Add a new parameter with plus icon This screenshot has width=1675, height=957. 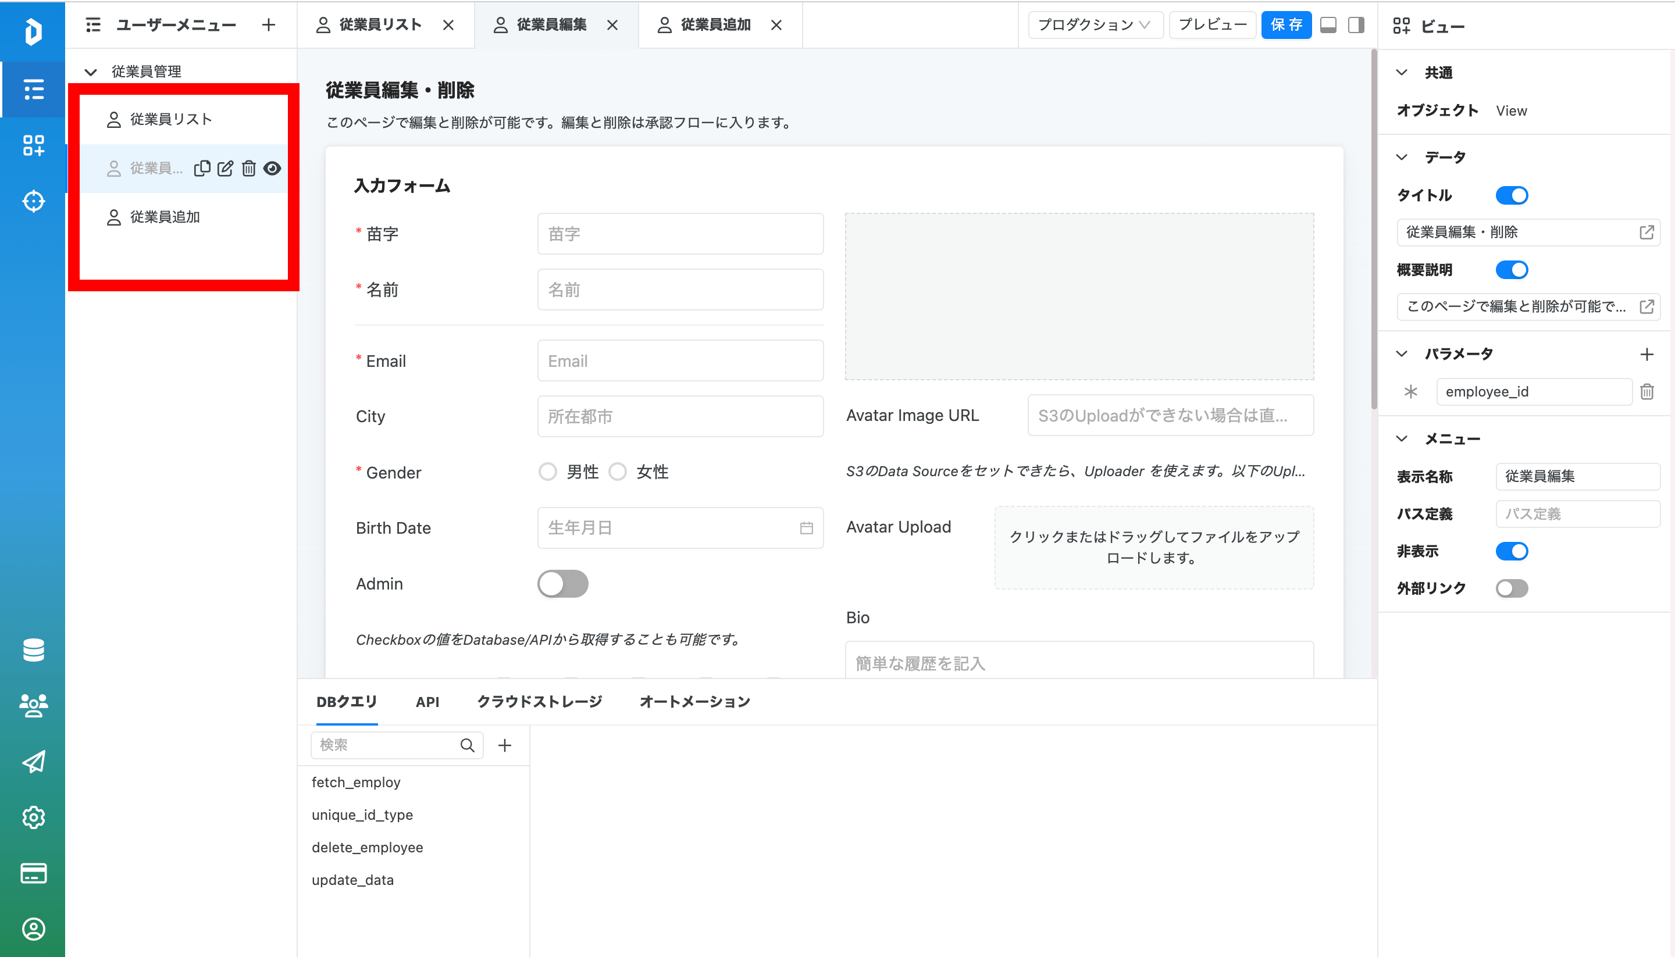point(1646,354)
